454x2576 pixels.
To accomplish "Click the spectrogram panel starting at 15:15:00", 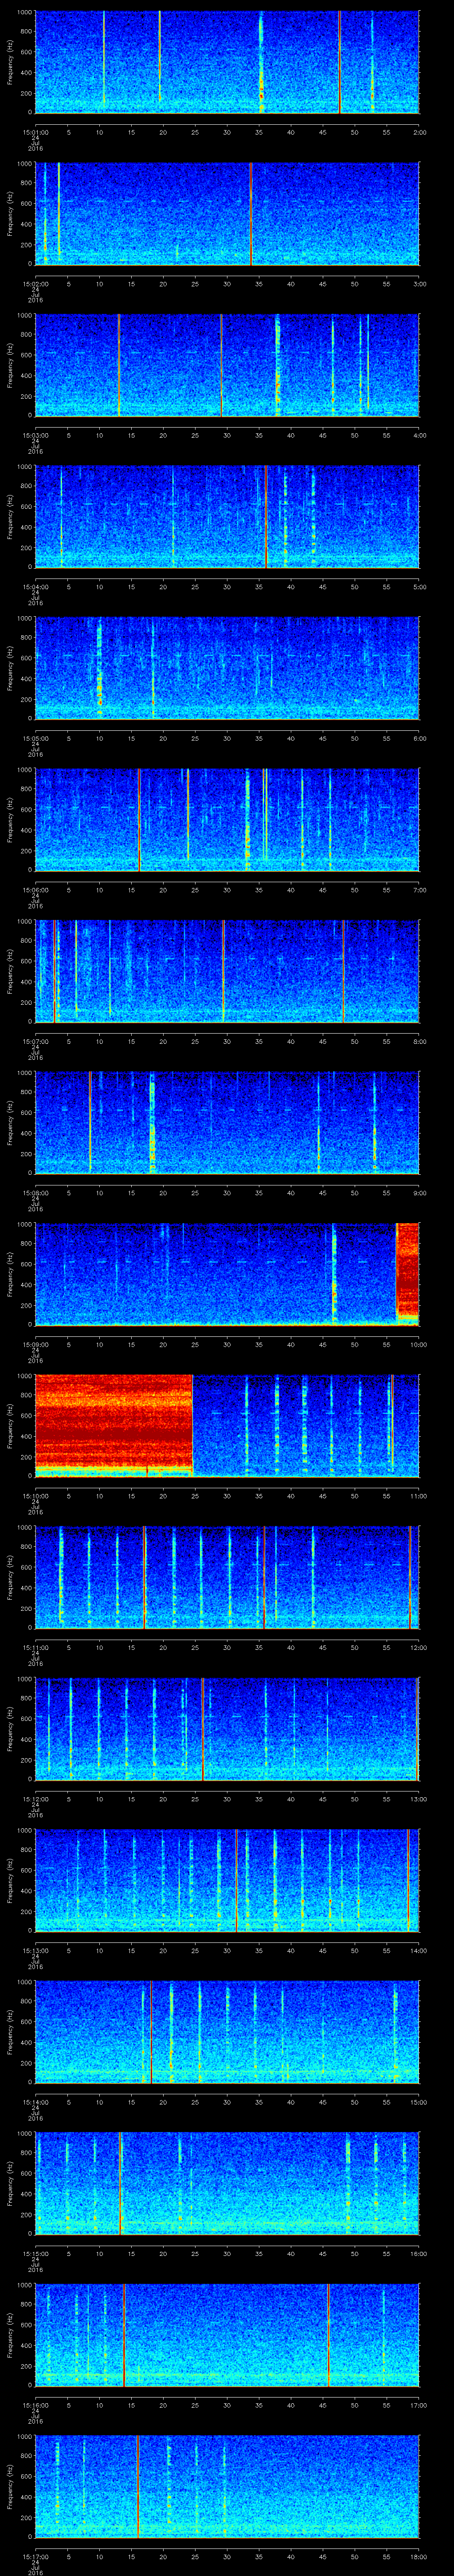I will pyautogui.click(x=227, y=2183).
